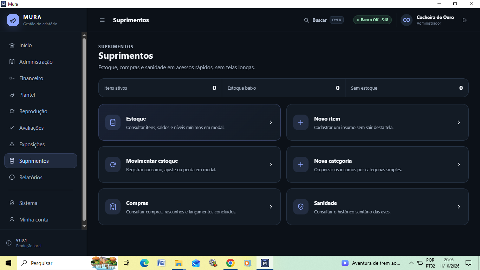Image resolution: width=480 pixels, height=270 pixels.
Task: Toggle the hamburger sidebar menu icon
Action: pos(102,20)
